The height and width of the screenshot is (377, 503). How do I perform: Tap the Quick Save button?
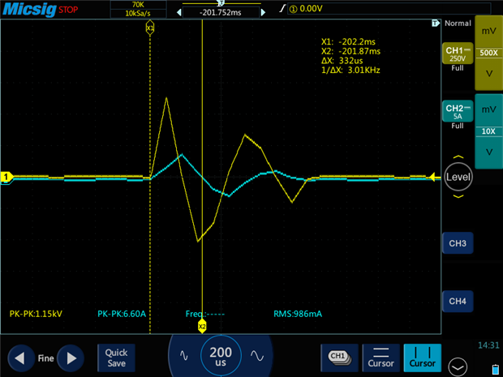[117, 358]
